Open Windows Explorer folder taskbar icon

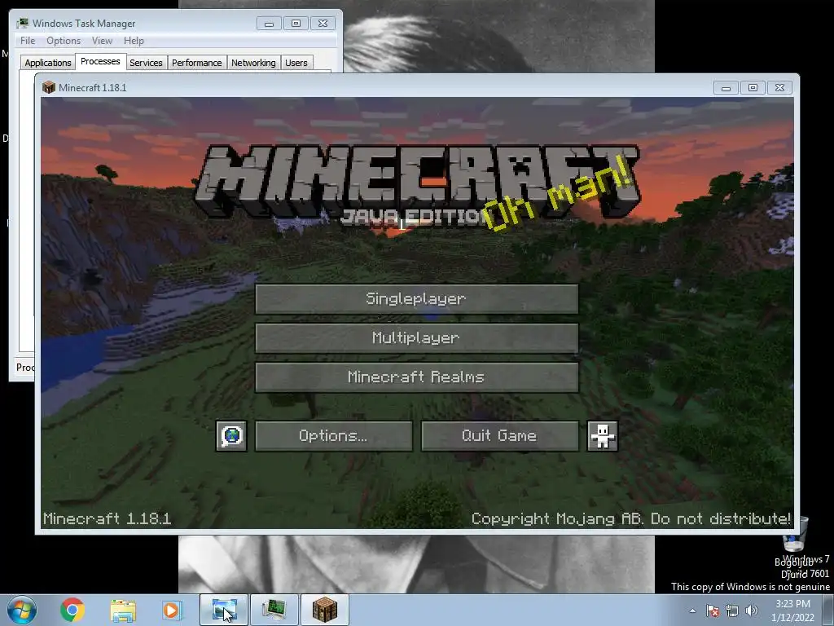pyautogui.click(x=123, y=610)
